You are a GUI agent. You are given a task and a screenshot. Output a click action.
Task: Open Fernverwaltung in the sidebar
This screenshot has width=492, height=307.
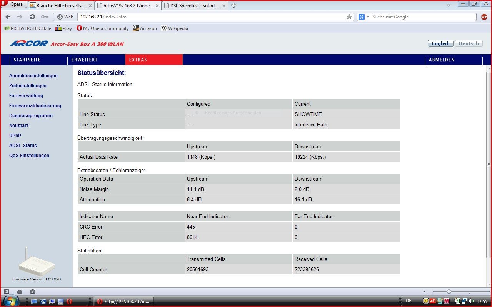tap(26, 96)
